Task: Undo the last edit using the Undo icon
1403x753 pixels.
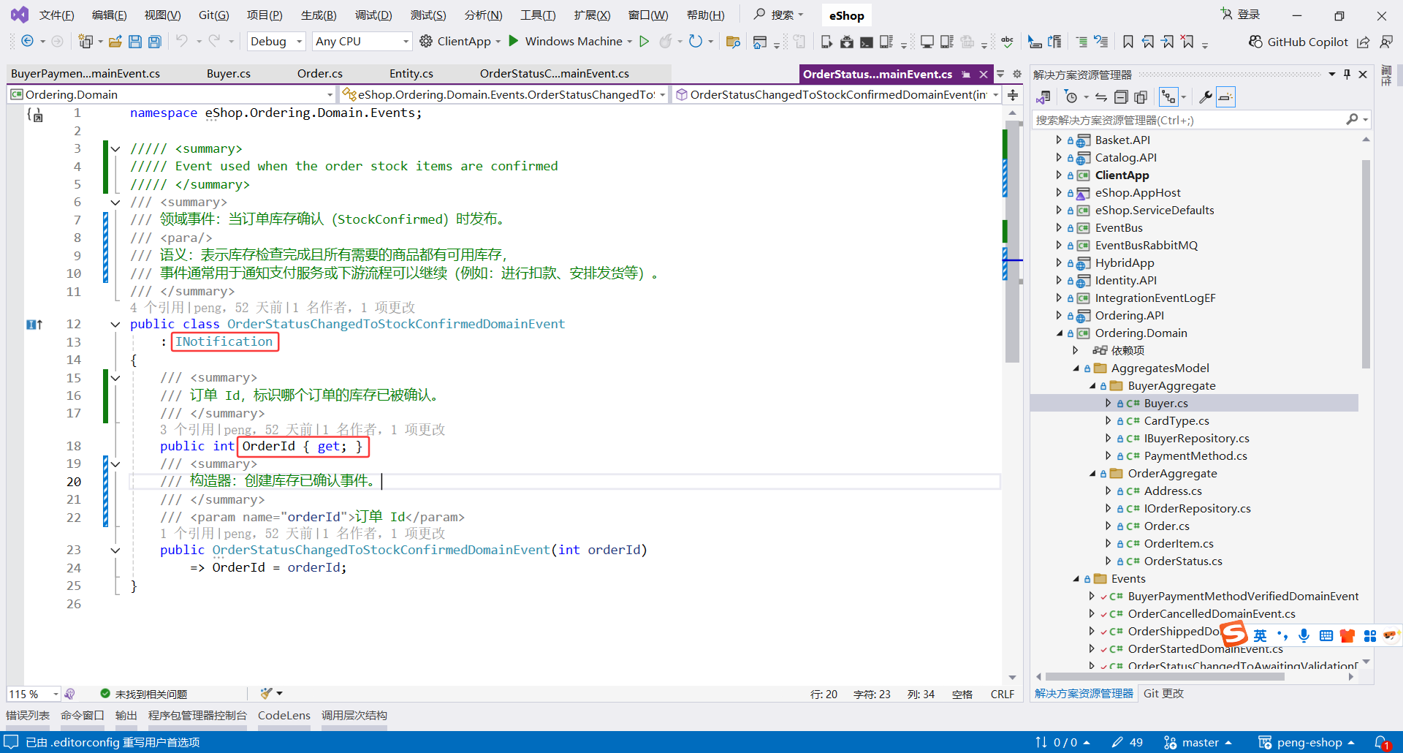Action: (182, 41)
